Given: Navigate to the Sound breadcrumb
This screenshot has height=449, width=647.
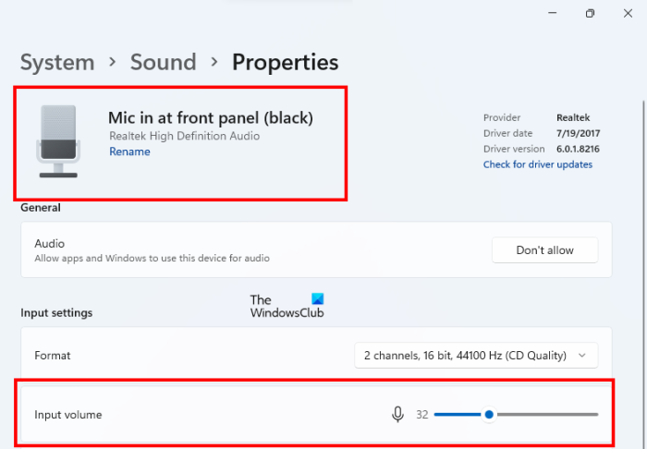Looking at the screenshot, I should click(163, 63).
